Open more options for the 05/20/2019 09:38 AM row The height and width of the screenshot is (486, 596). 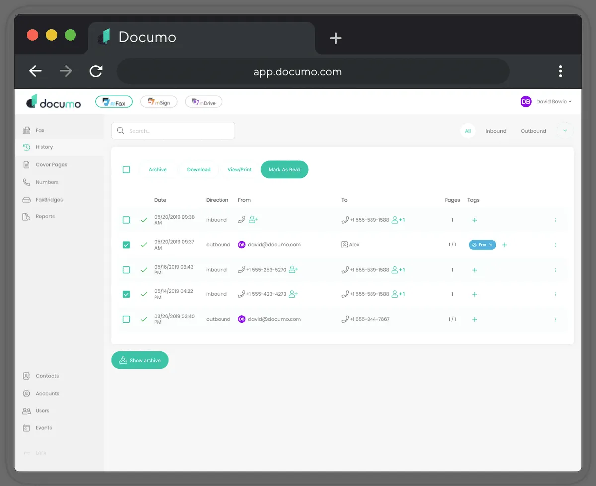point(555,220)
